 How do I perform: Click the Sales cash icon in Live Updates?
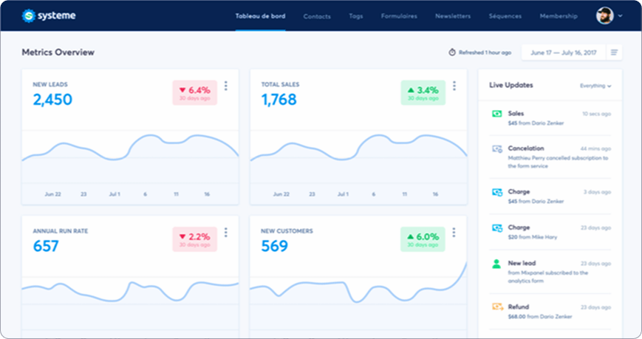(x=497, y=114)
